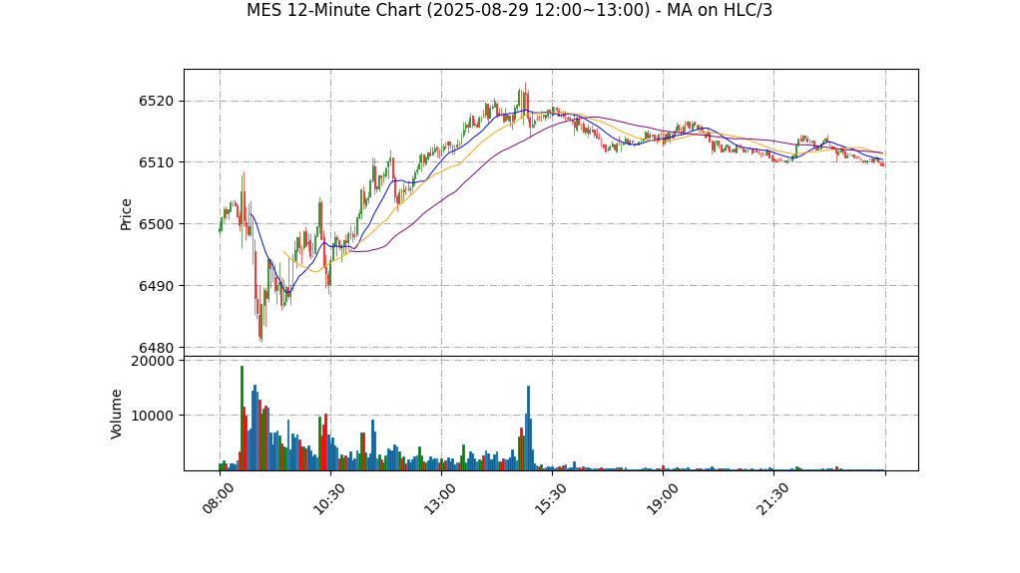The image size is (1020, 573).
Task: Click the highest candlestick wick near 6523
Action: tap(525, 98)
